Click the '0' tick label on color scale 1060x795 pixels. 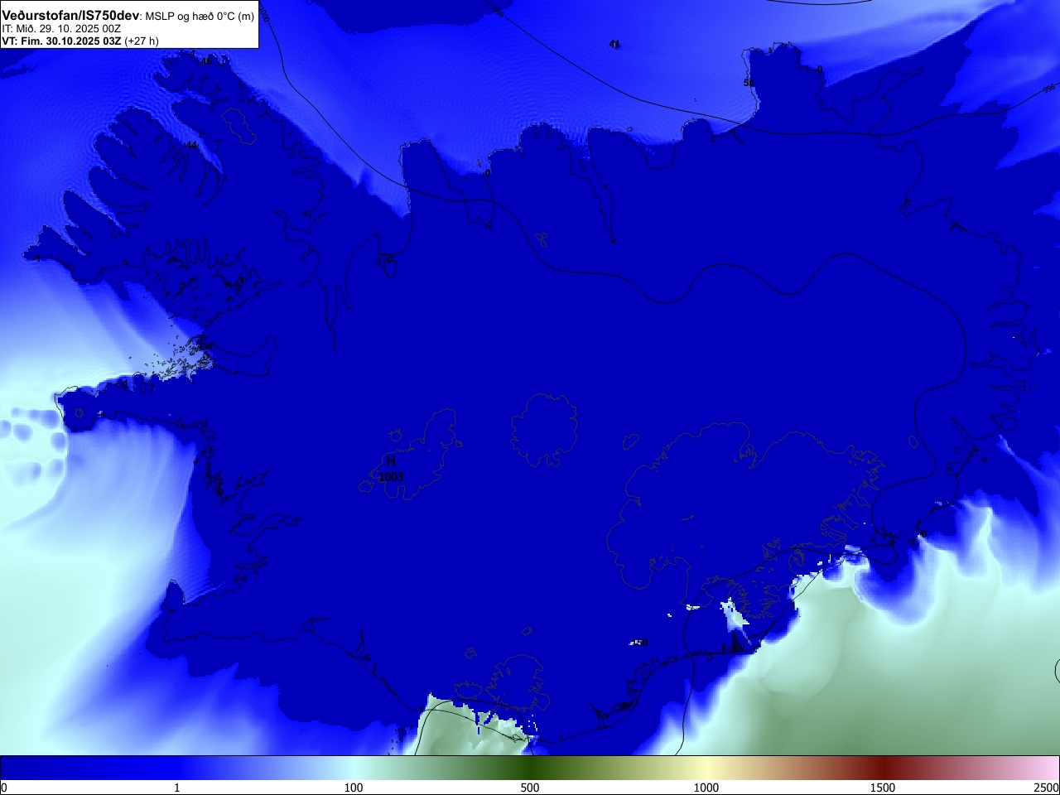pyautogui.click(x=3, y=788)
